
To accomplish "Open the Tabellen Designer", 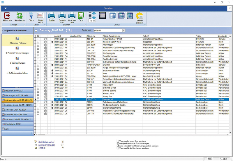I will tap(139, 16).
